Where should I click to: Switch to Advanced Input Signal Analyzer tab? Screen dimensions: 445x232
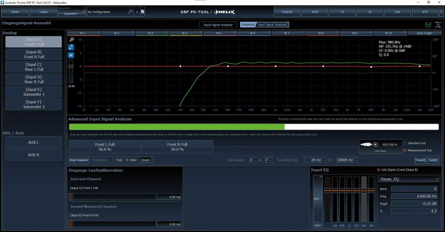pos(265,25)
